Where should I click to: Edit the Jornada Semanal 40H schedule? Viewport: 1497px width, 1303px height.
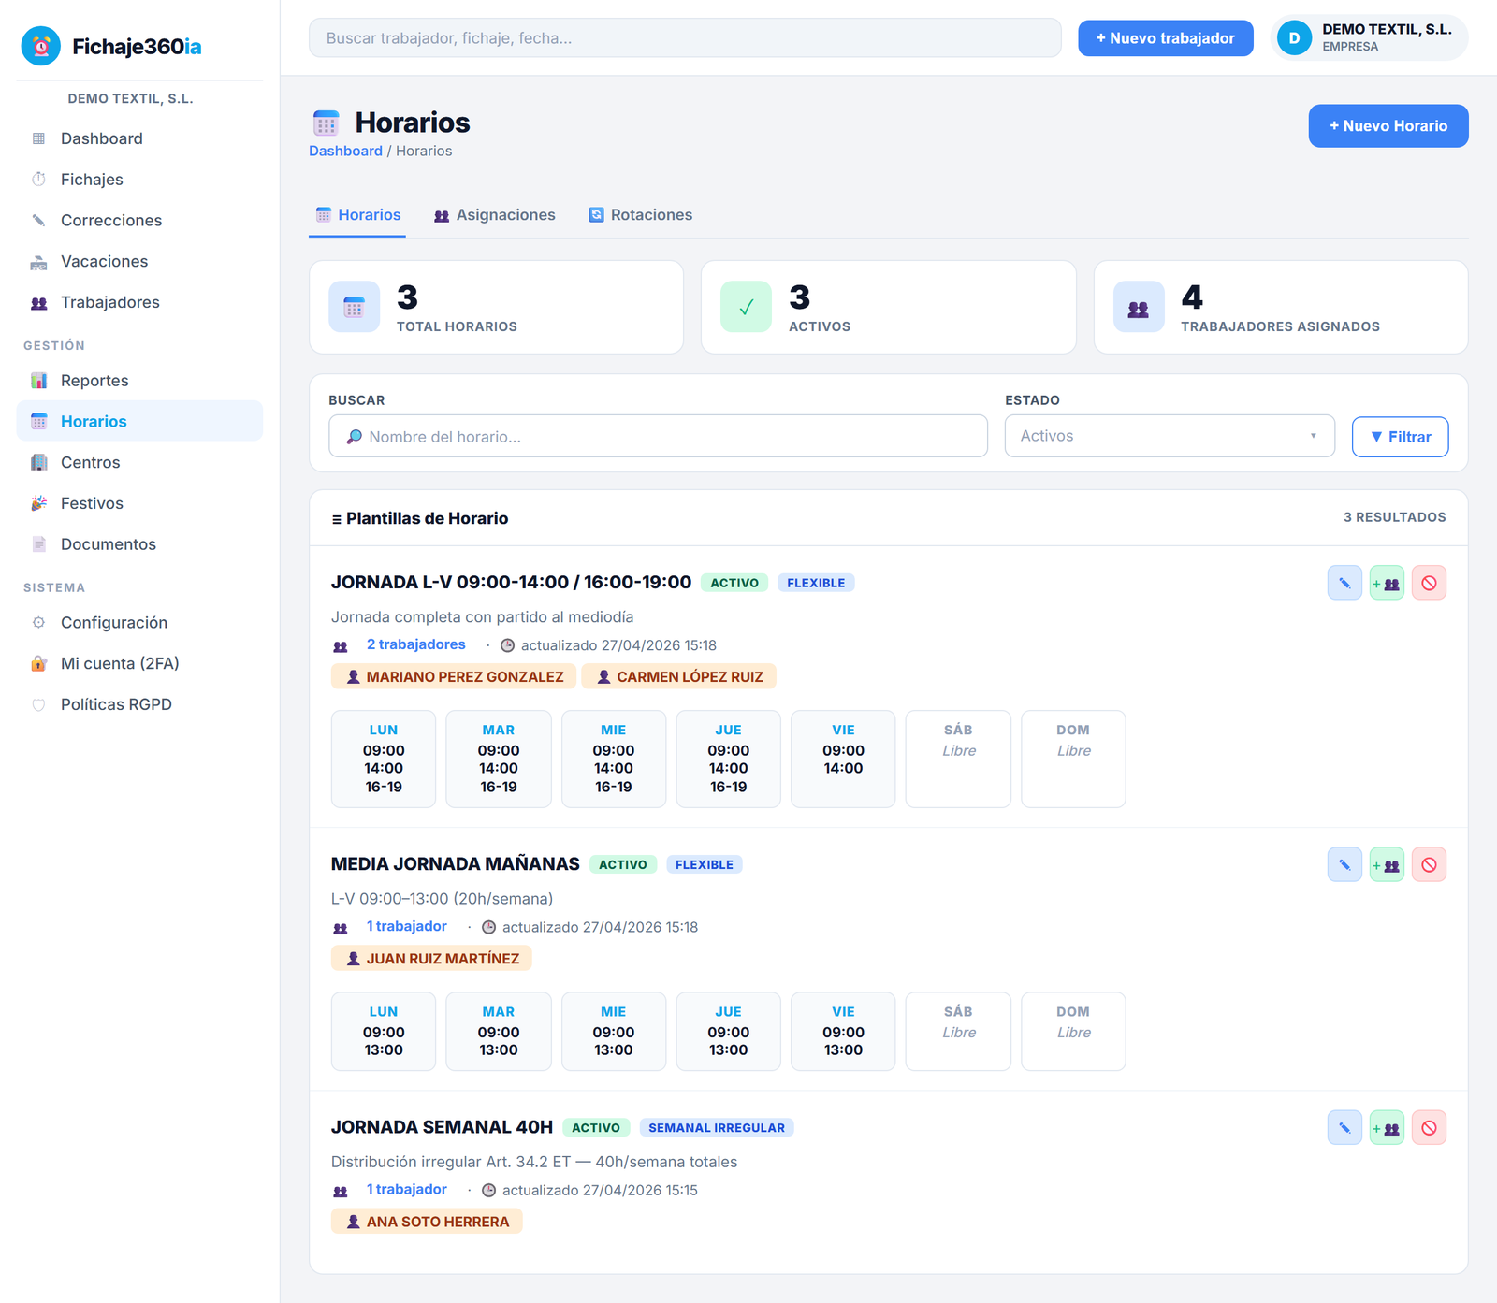[1344, 1127]
